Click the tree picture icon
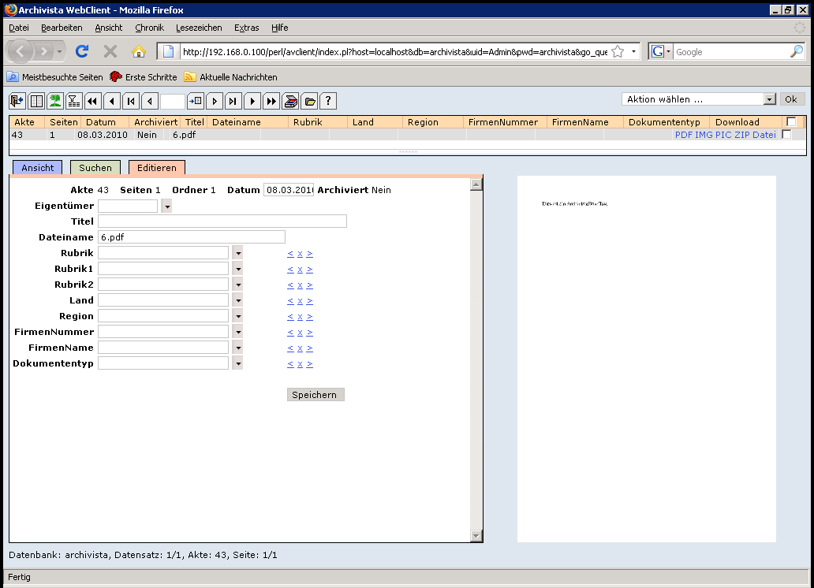814x588 pixels. point(55,101)
